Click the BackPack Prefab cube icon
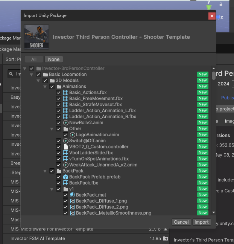This screenshot has width=234, height=244. (x=65, y=177)
